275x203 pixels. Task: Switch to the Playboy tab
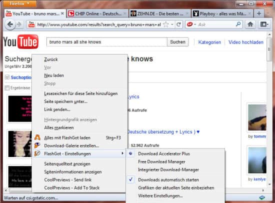pyautogui.click(x=222, y=13)
